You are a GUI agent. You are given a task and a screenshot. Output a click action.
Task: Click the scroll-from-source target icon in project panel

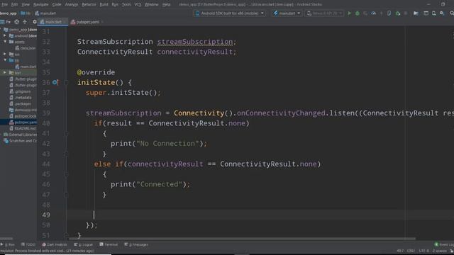[x=17, y=22]
